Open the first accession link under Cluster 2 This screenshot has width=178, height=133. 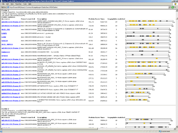11,120
